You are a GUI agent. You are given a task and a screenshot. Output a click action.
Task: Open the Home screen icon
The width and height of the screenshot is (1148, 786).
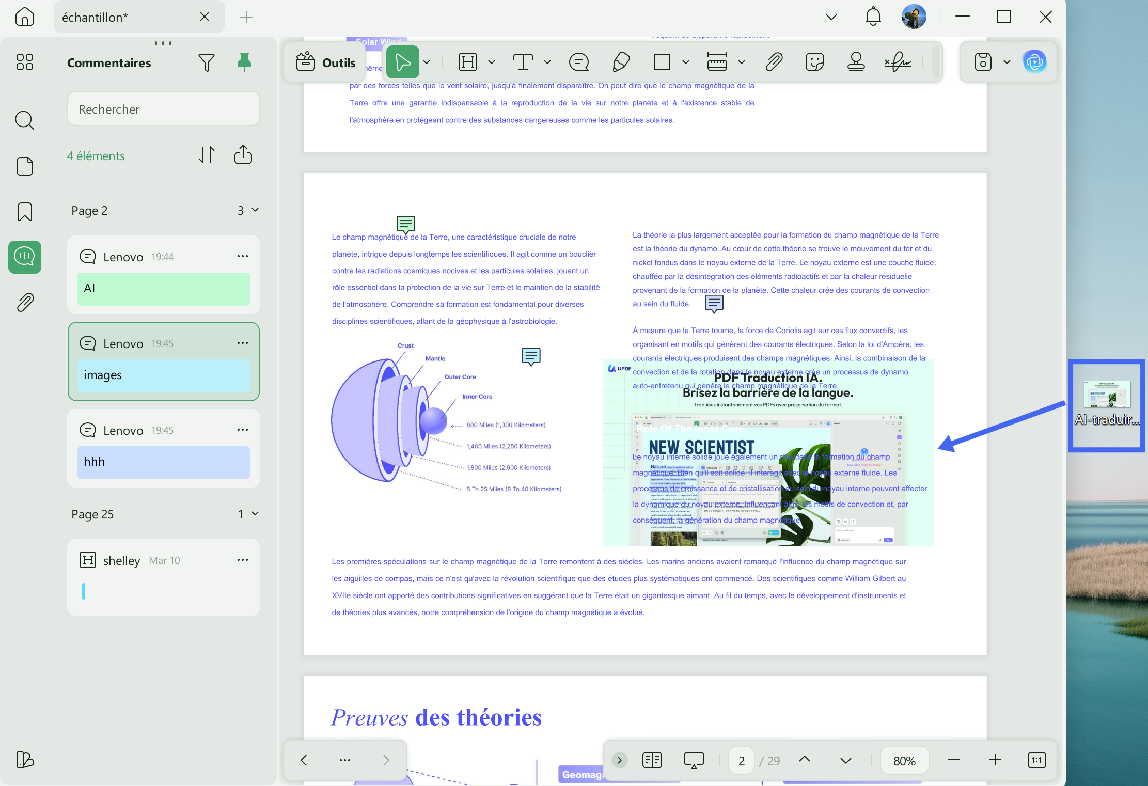pyautogui.click(x=24, y=17)
